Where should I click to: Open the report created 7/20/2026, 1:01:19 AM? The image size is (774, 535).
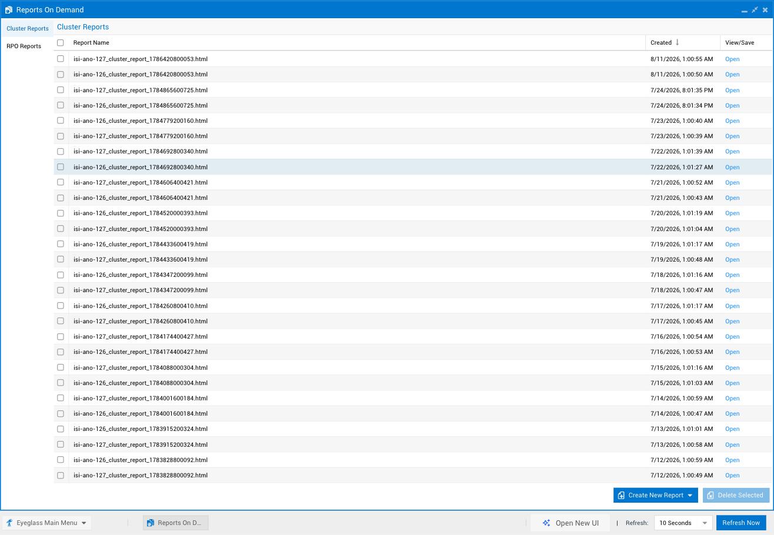point(732,213)
